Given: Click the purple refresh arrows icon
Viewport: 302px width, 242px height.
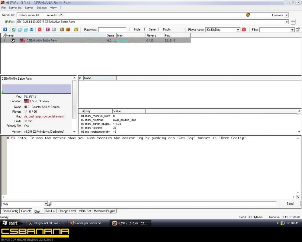Looking at the screenshot, I should point(48,30).
